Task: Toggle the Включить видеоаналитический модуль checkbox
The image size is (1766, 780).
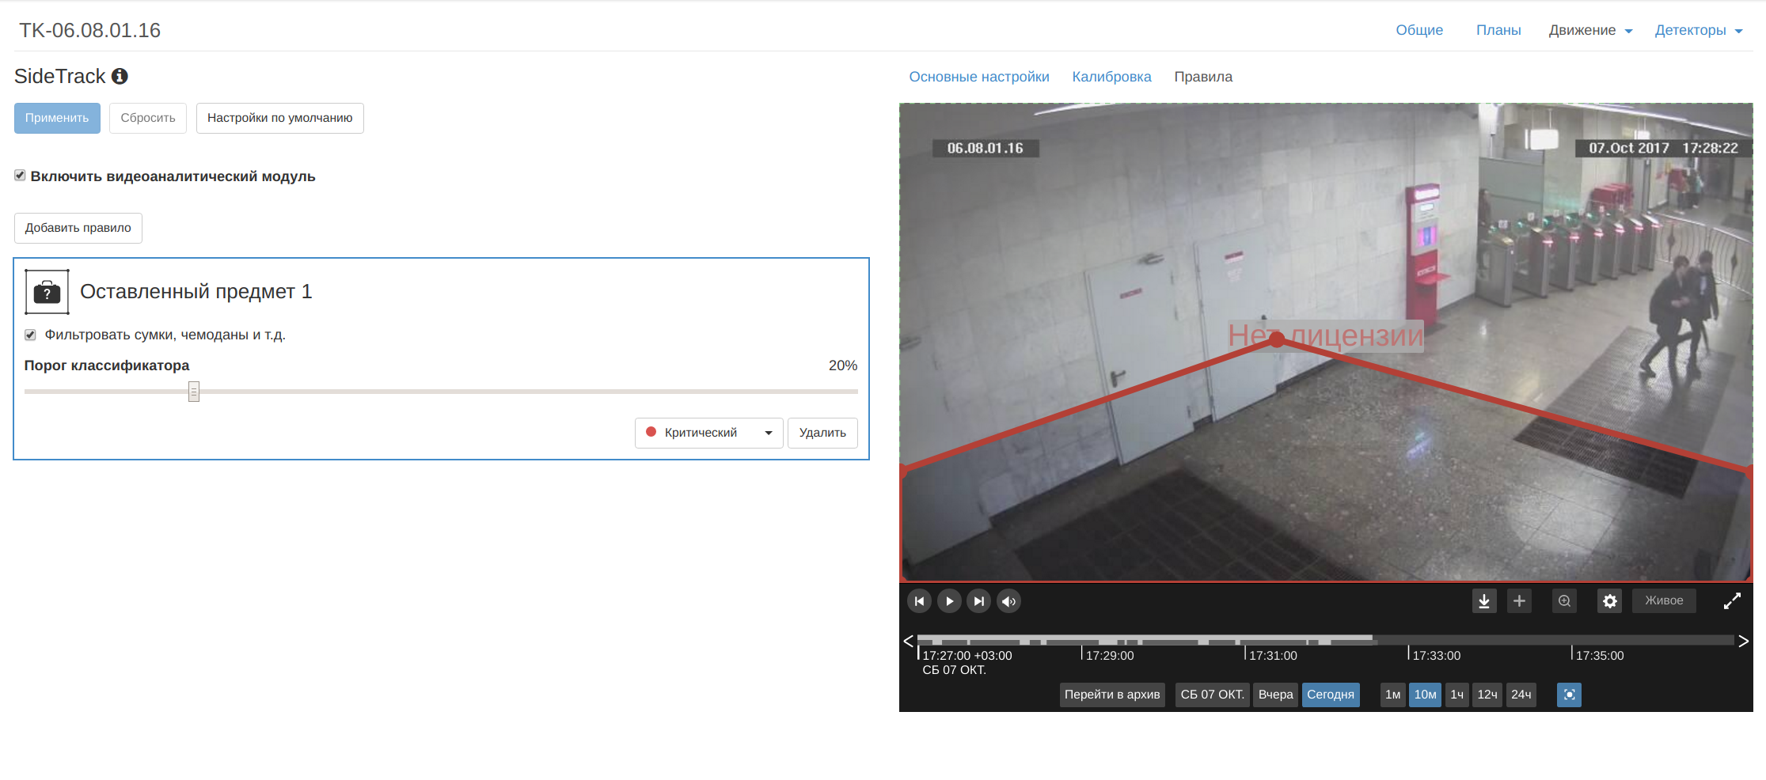Action: [x=20, y=176]
